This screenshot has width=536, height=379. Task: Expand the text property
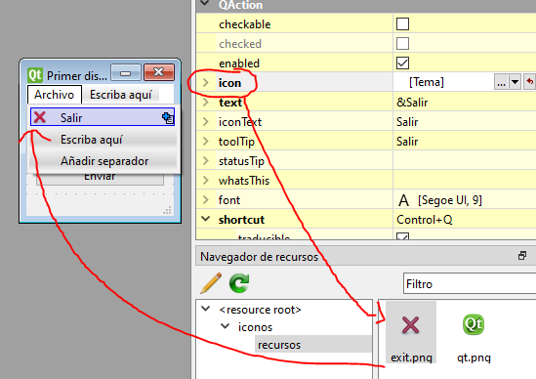pos(205,102)
